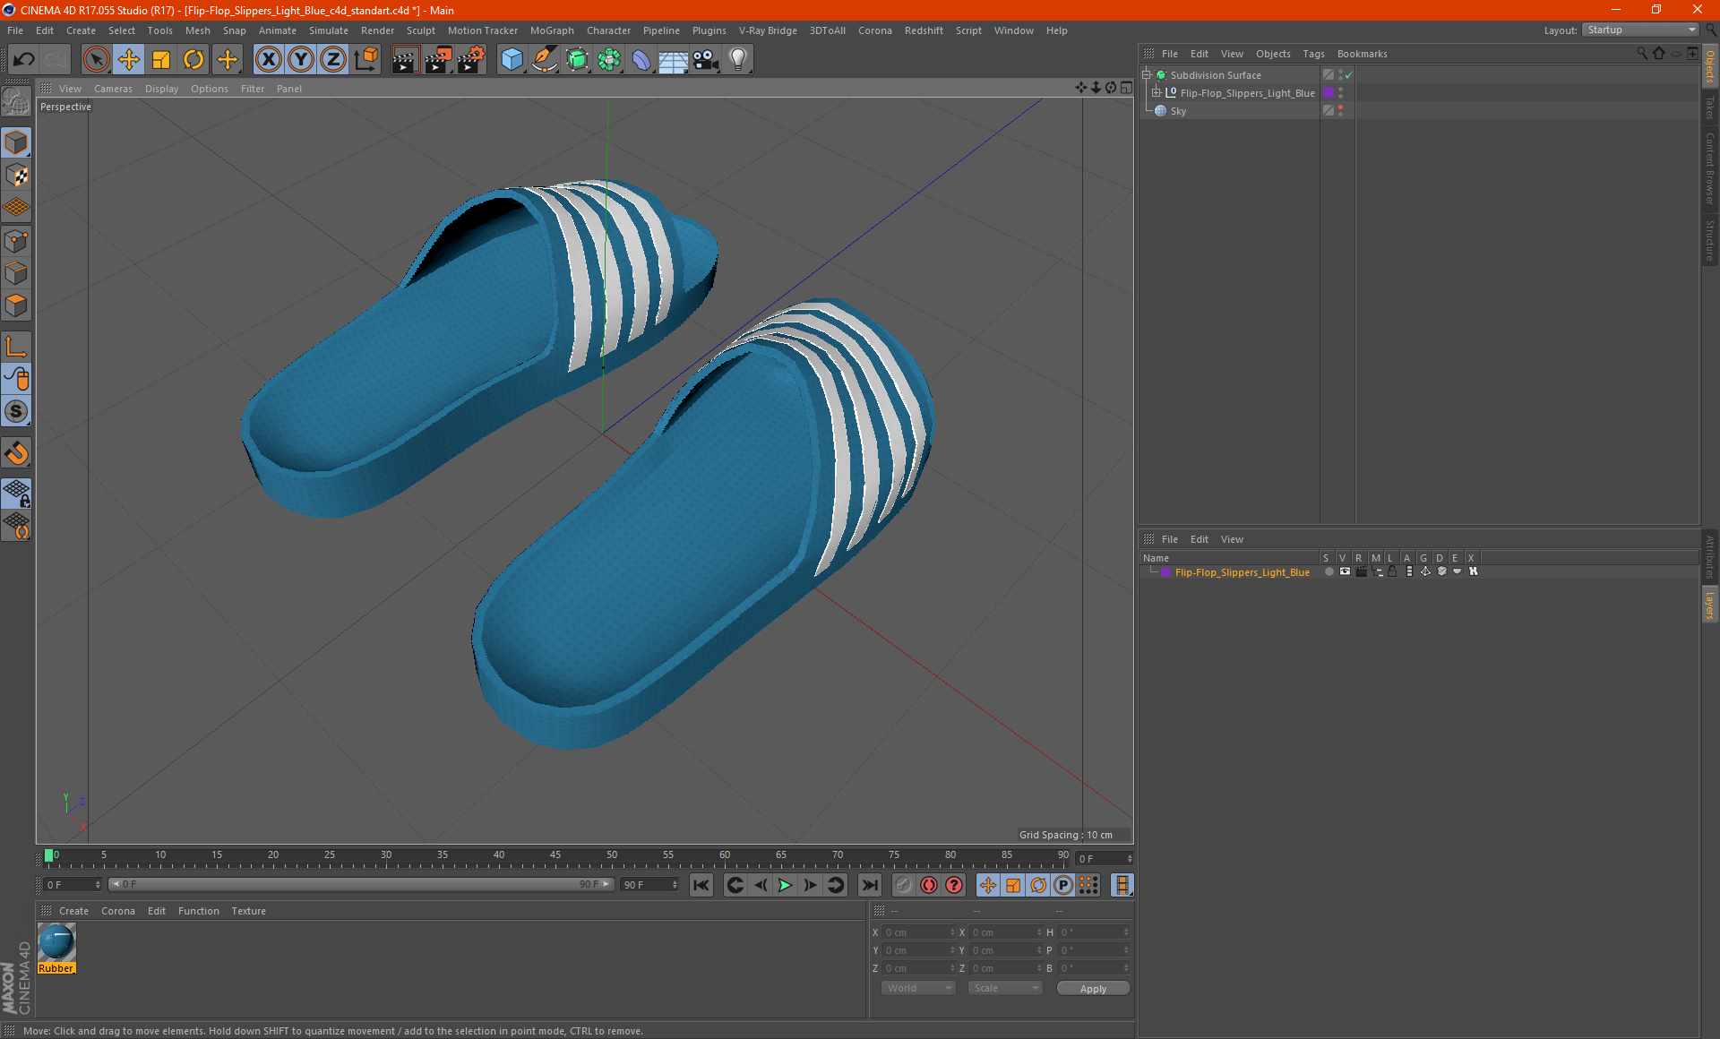The height and width of the screenshot is (1039, 1720).
Task: Open the spline Pen tool
Action: pos(544,59)
